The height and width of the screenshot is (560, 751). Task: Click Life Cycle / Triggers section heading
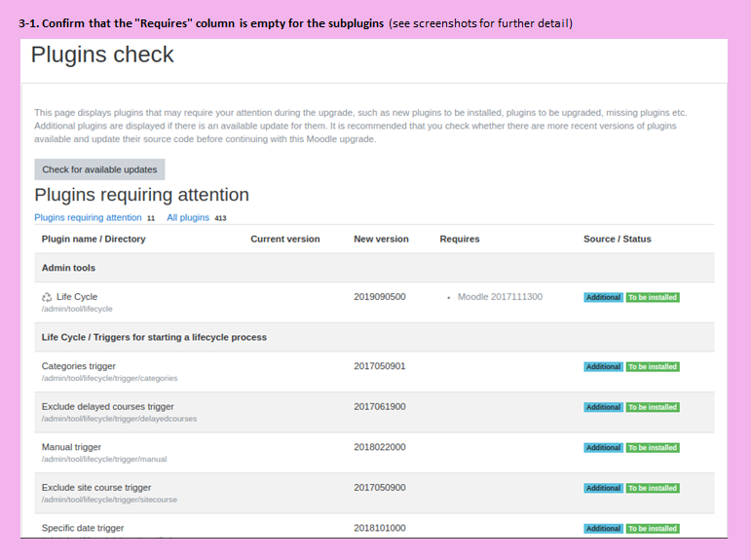[x=154, y=337]
